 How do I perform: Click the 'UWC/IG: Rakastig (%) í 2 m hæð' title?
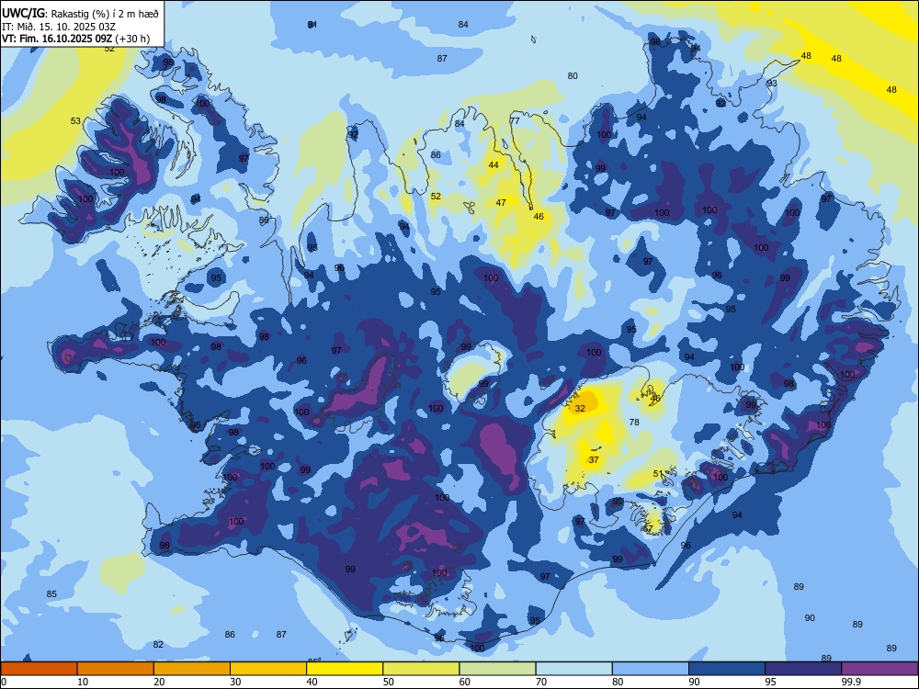[80, 14]
